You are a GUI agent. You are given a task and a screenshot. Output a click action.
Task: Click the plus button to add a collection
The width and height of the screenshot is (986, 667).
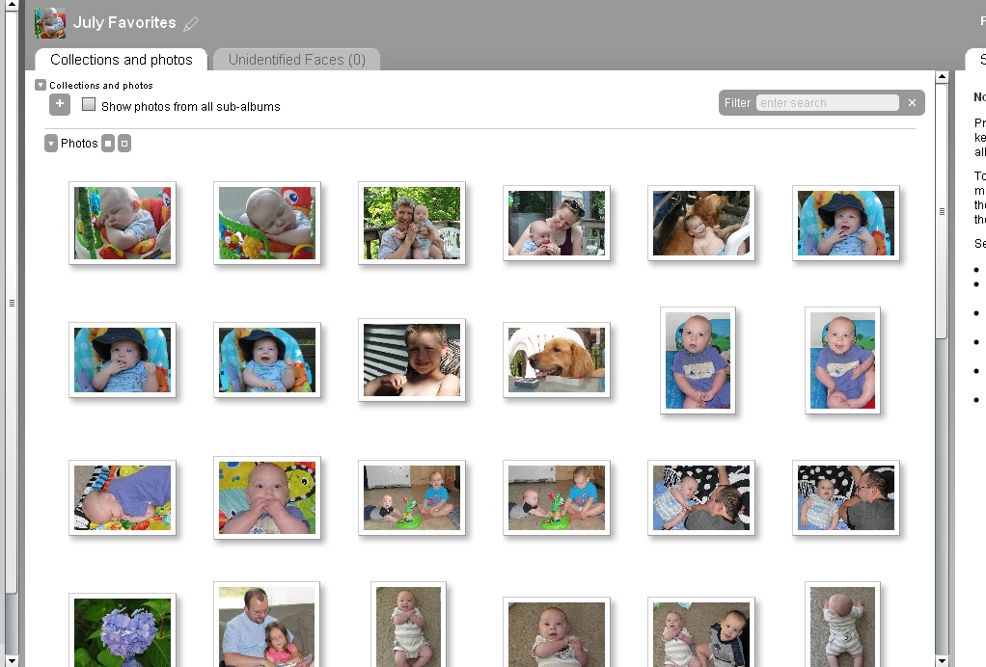[60, 104]
